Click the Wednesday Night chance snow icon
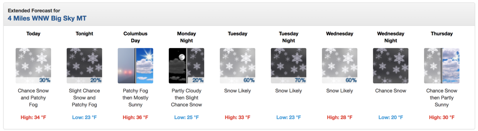478x131 pixels. click(x=391, y=66)
